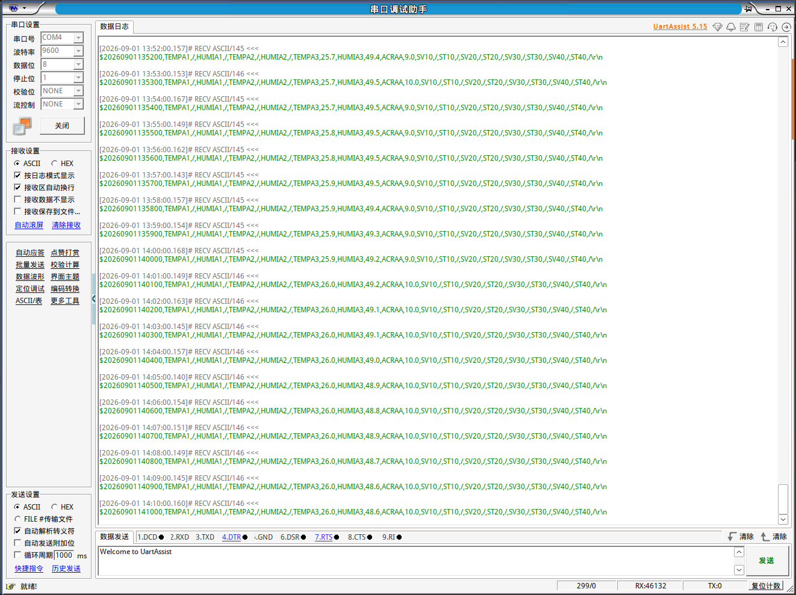Viewport: 796px width, 595px height.
Task: Click the first 清除 button with the down-arrow icon
Action: click(741, 537)
